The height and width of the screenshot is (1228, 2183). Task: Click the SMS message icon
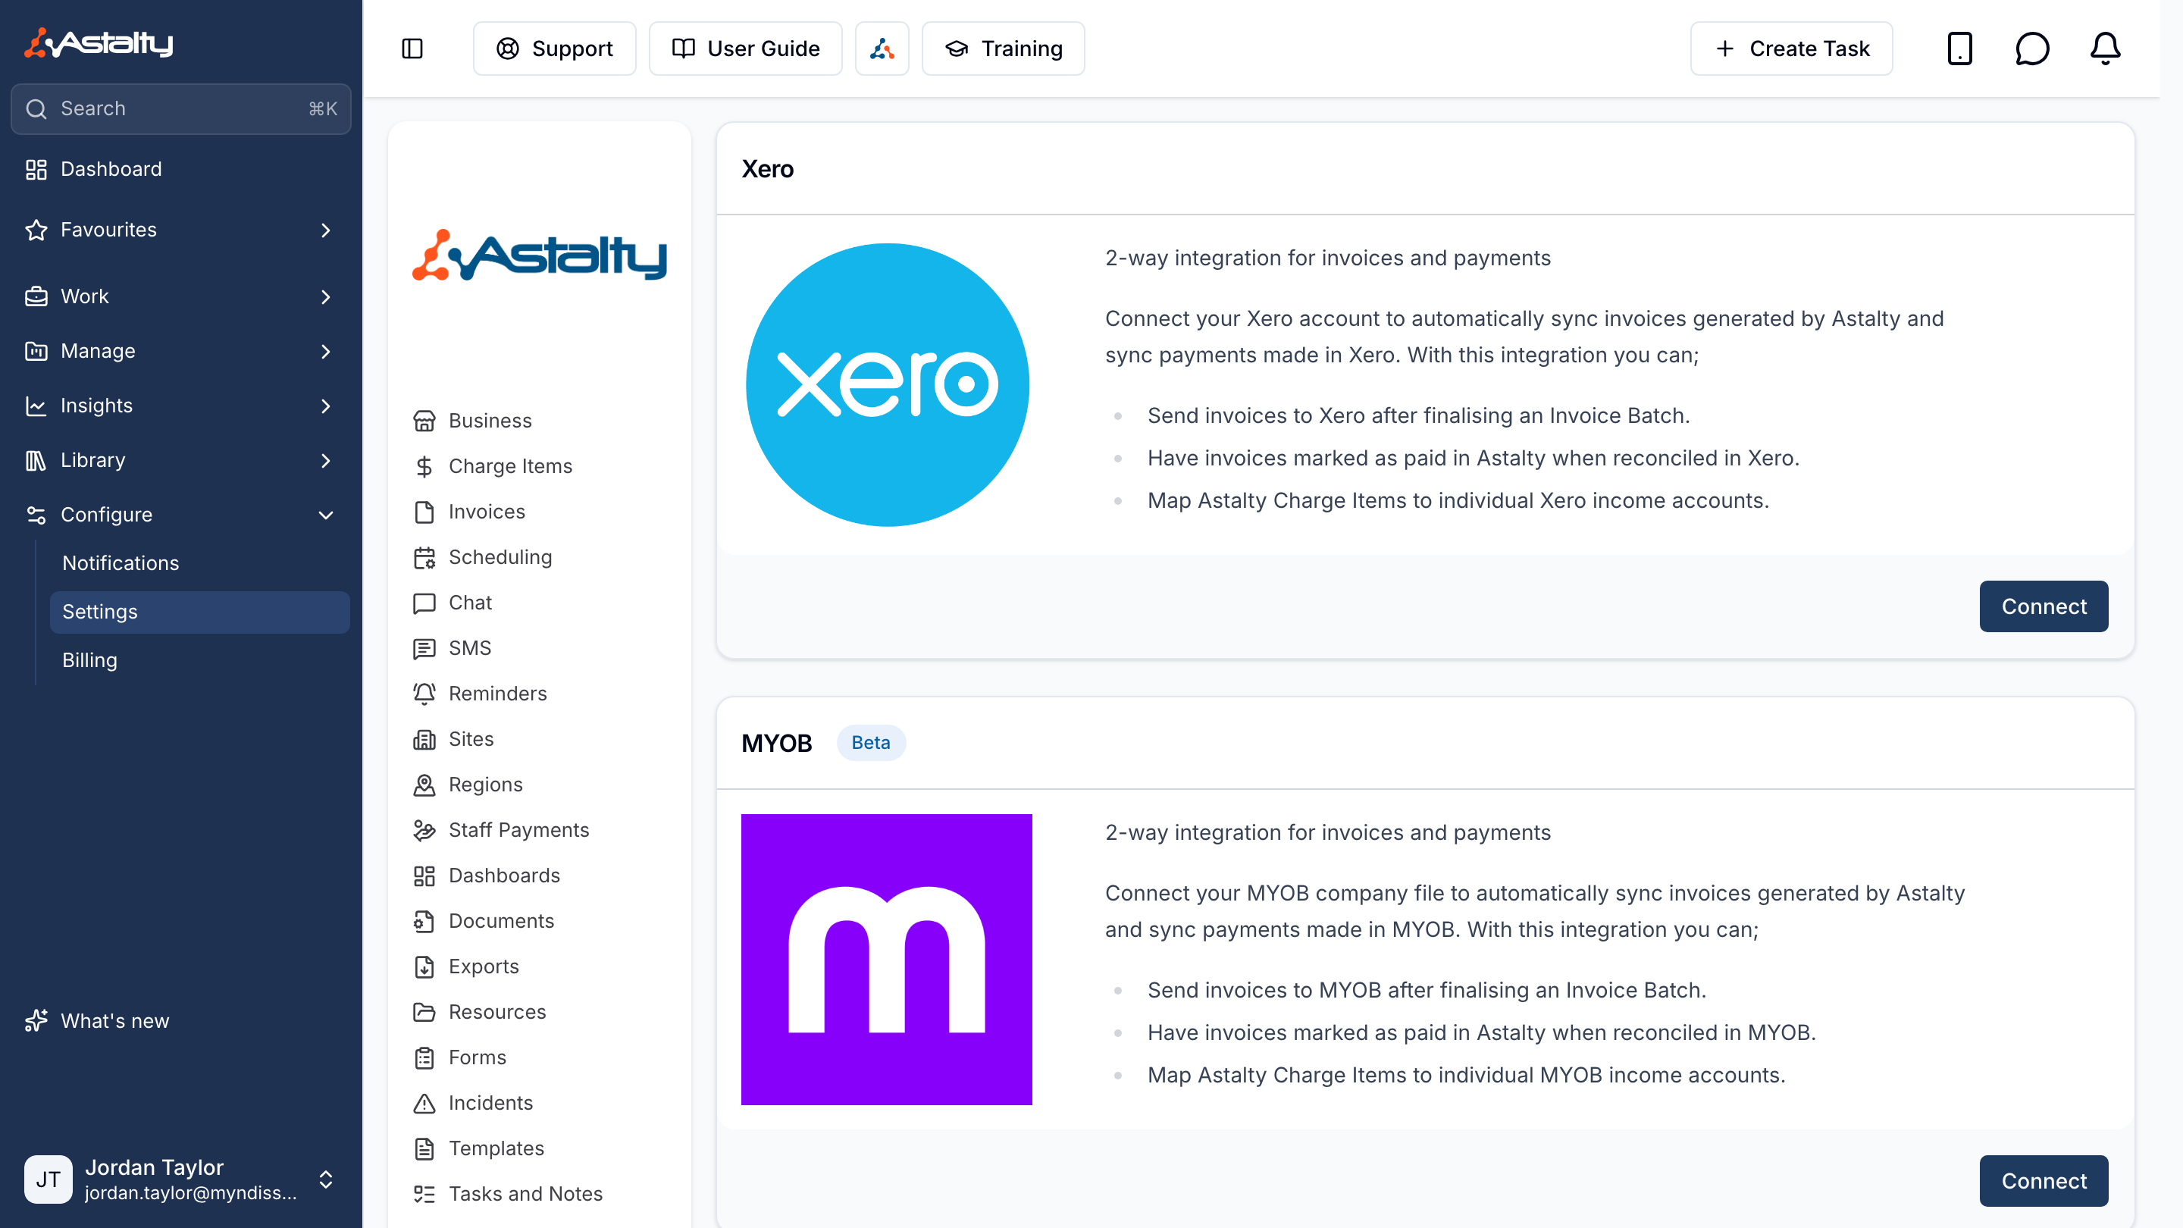[x=424, y=648]
